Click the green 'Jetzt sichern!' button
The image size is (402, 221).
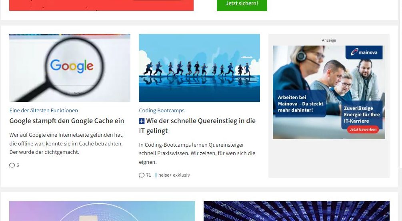pyautogui.click(x=242, y=4)
